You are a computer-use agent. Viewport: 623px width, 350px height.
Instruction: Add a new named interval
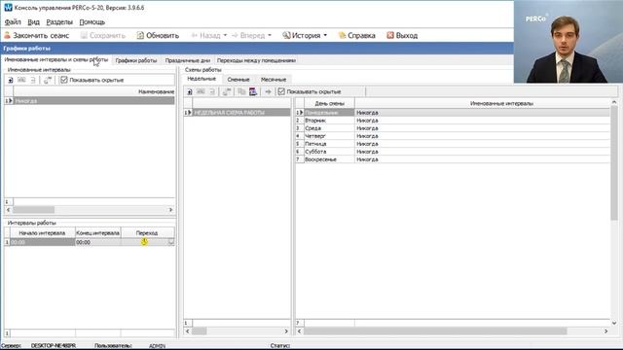tap(11, 80)
